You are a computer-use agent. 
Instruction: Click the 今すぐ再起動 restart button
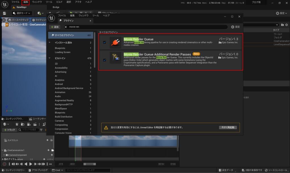[x=228, y=127]
